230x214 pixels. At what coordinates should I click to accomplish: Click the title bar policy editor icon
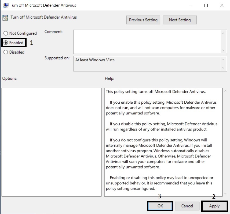6,5
